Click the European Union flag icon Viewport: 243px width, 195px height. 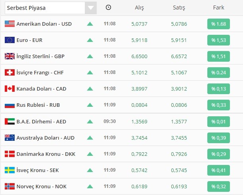point(10,40)
